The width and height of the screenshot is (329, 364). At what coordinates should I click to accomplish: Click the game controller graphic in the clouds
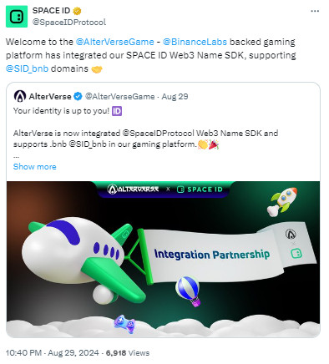124,324
